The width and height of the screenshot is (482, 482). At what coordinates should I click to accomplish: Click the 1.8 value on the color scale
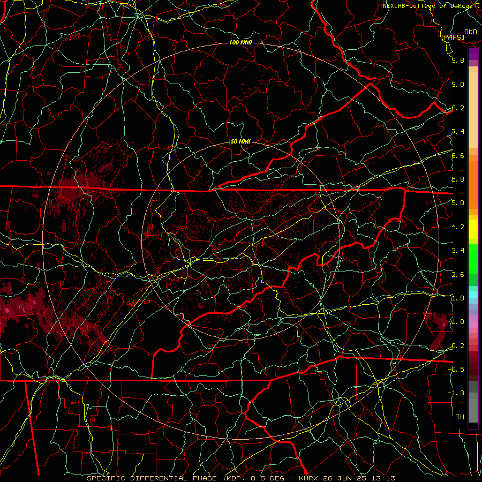(x=458, y=298)
